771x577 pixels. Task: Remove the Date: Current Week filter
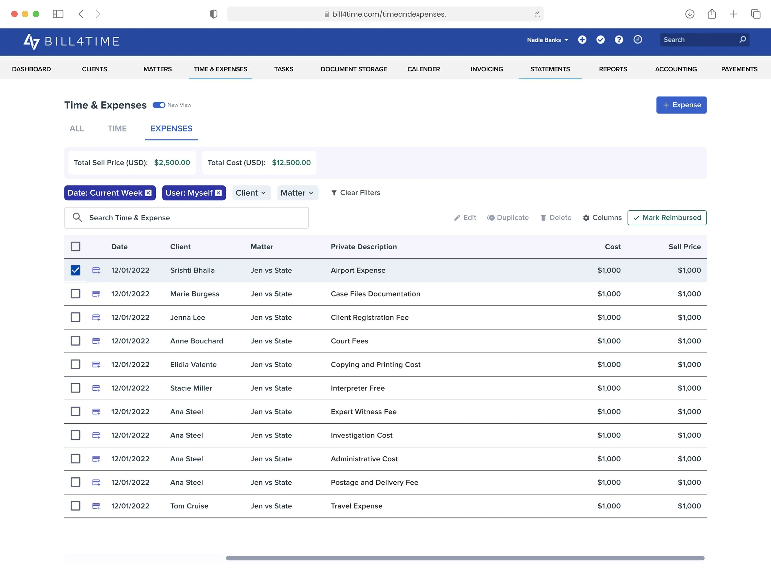pyautogui.click(x=148, y=193)
